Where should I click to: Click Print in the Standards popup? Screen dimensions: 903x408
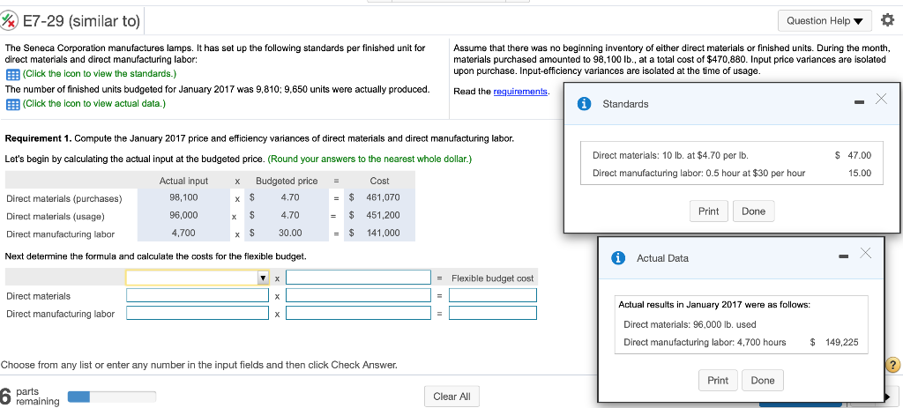click(x=708, y=211)
